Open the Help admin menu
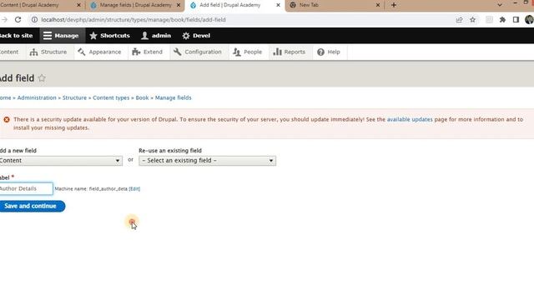Viewport: 534px width, 300px height. (x=329, y=52)
